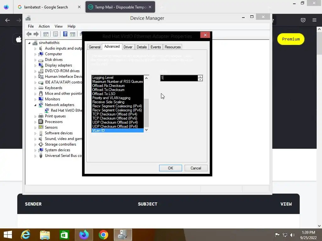Expand the Print queues node

35,116
